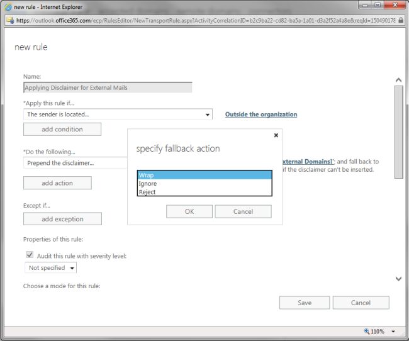
Task: Click the vertical scrollbar thumb
Action: 398,132
